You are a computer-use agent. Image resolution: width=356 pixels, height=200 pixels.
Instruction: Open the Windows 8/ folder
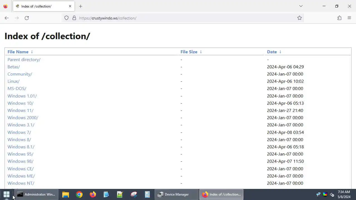click(x=19, y=139)
